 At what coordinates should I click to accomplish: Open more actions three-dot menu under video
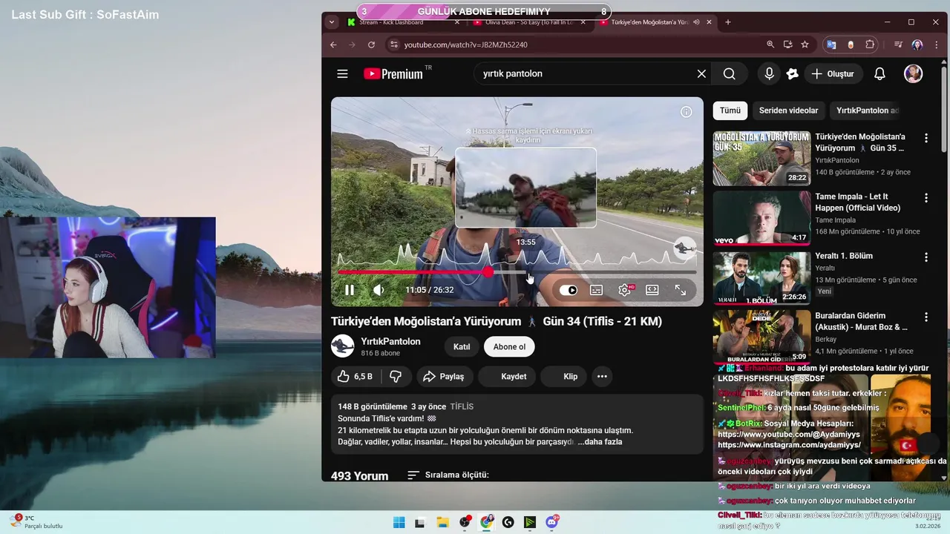[x=602, y=377]
